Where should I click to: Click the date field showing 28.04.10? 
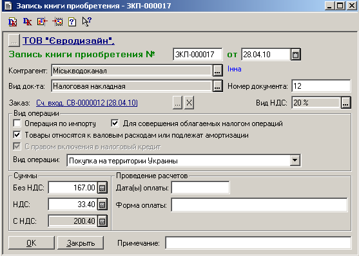[x=266, y=55]
